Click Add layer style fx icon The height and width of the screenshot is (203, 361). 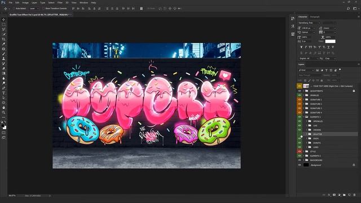(329, 195)
